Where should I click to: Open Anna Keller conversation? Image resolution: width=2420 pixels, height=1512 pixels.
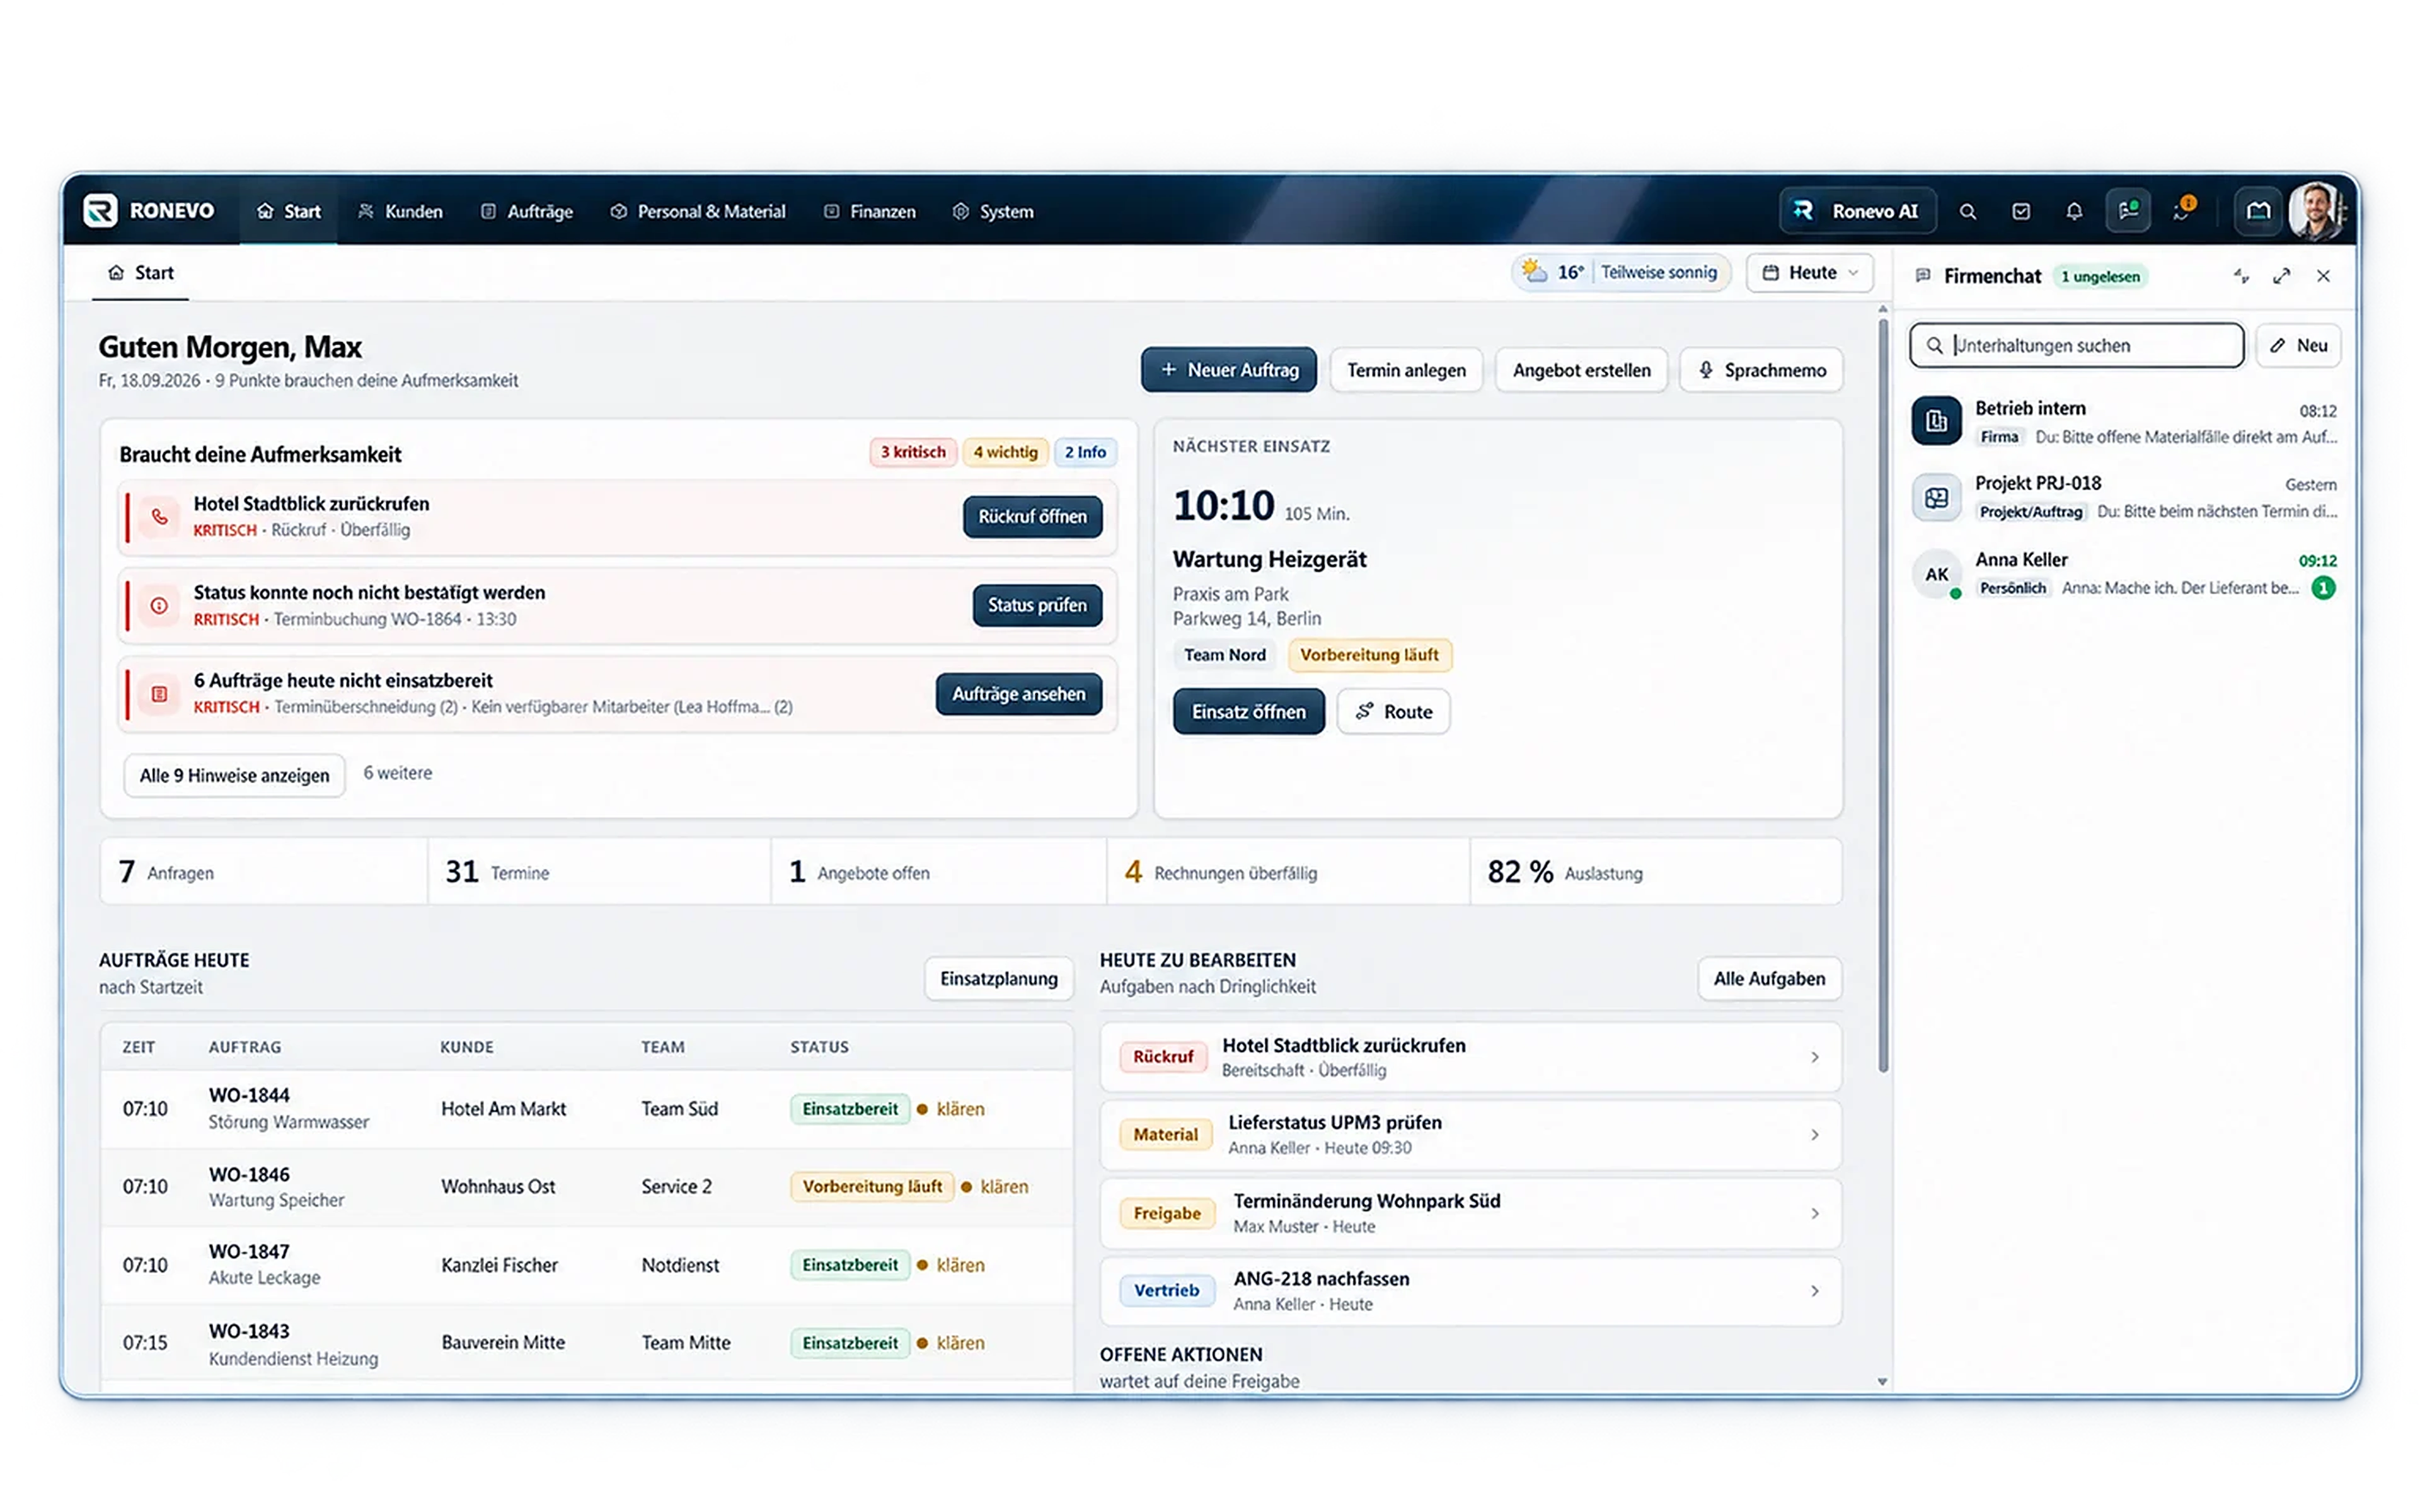tap(2124, 573)
